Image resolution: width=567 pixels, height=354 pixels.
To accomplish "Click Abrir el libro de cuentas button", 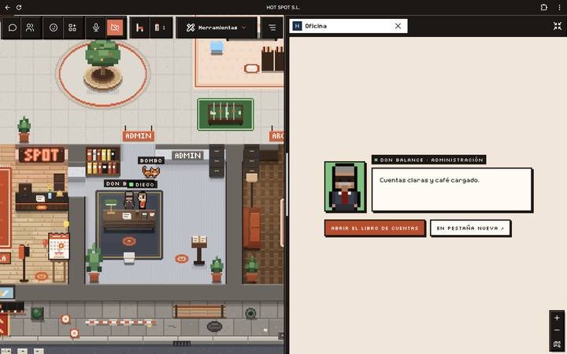I will 375,228.
